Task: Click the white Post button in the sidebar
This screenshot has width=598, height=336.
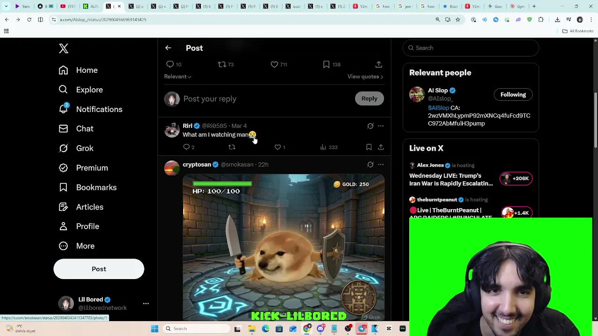Action: [99, 269]
